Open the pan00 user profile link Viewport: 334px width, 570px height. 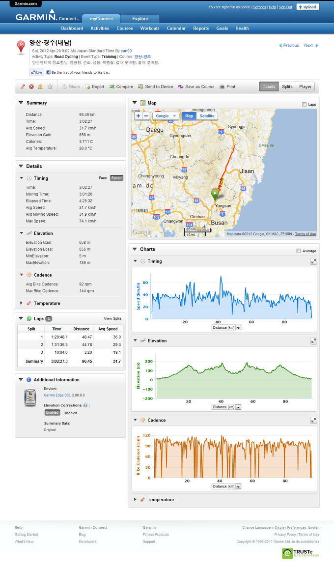click(126, 51)
